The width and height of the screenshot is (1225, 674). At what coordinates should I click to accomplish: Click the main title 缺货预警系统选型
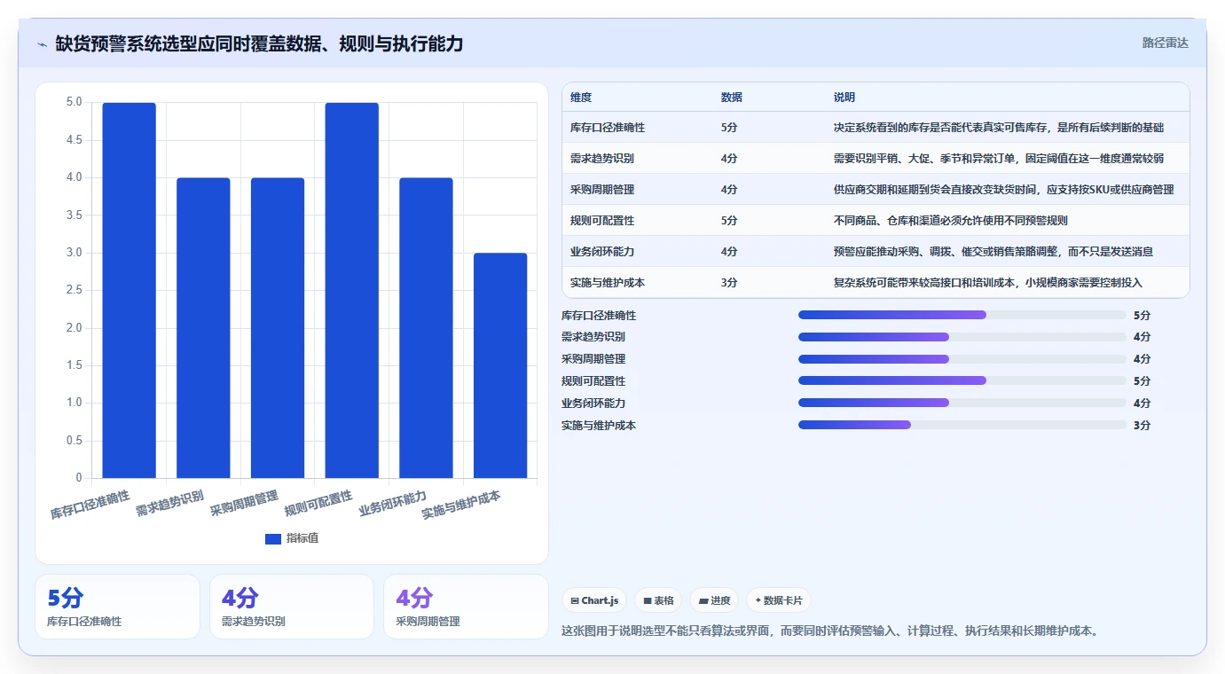(259, 43)
